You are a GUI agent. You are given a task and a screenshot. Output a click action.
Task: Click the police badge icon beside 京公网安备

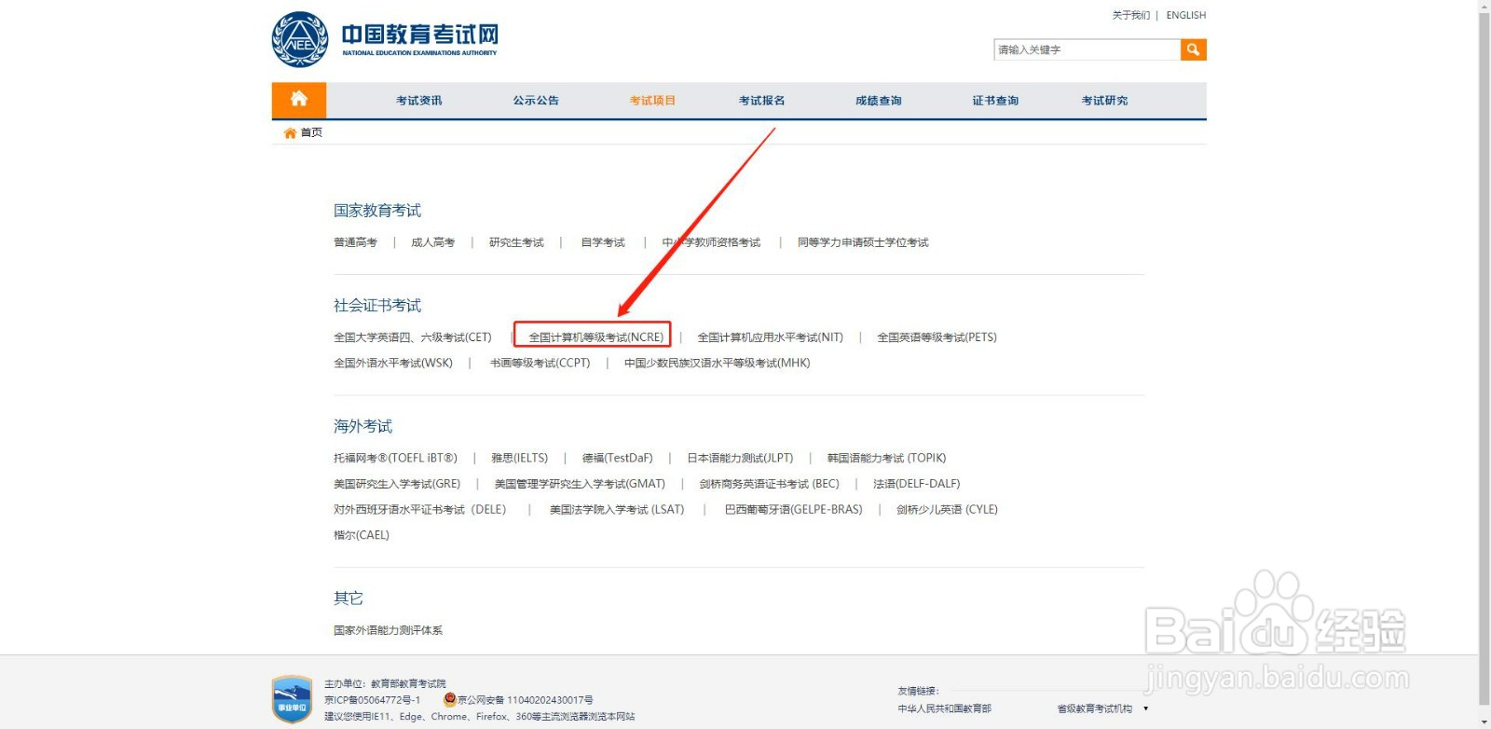click(x=450, y=699)
